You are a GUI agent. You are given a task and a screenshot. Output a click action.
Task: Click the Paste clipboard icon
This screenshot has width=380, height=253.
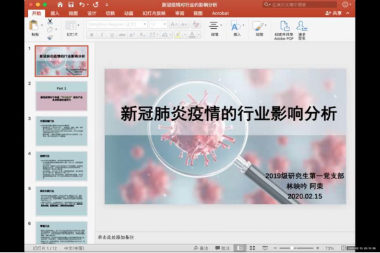(34, 25)
